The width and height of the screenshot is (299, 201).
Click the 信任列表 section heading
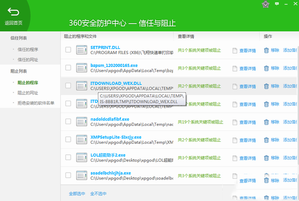pyautogui.click(x=19, y=38)
